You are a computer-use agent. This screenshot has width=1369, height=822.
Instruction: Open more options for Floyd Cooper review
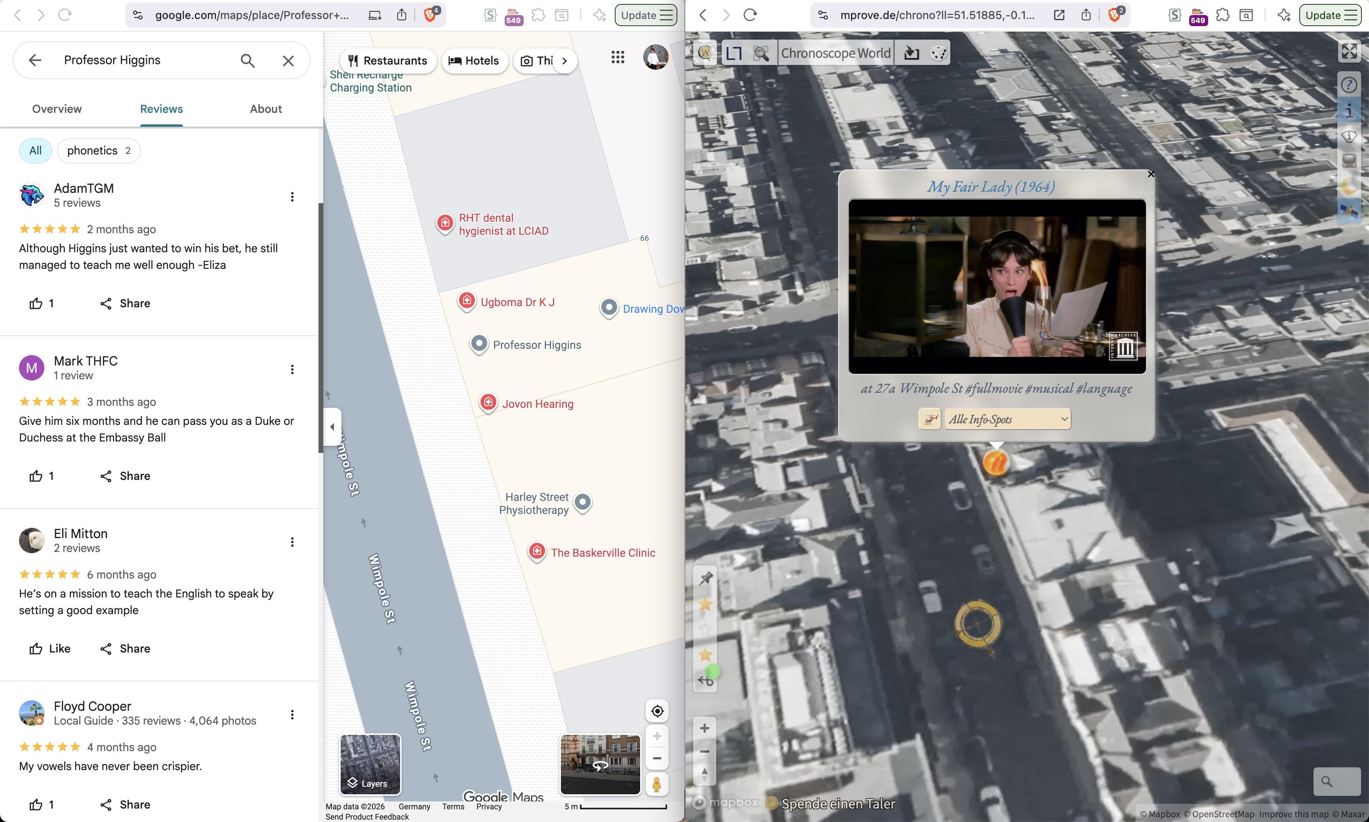coord(292,715)
